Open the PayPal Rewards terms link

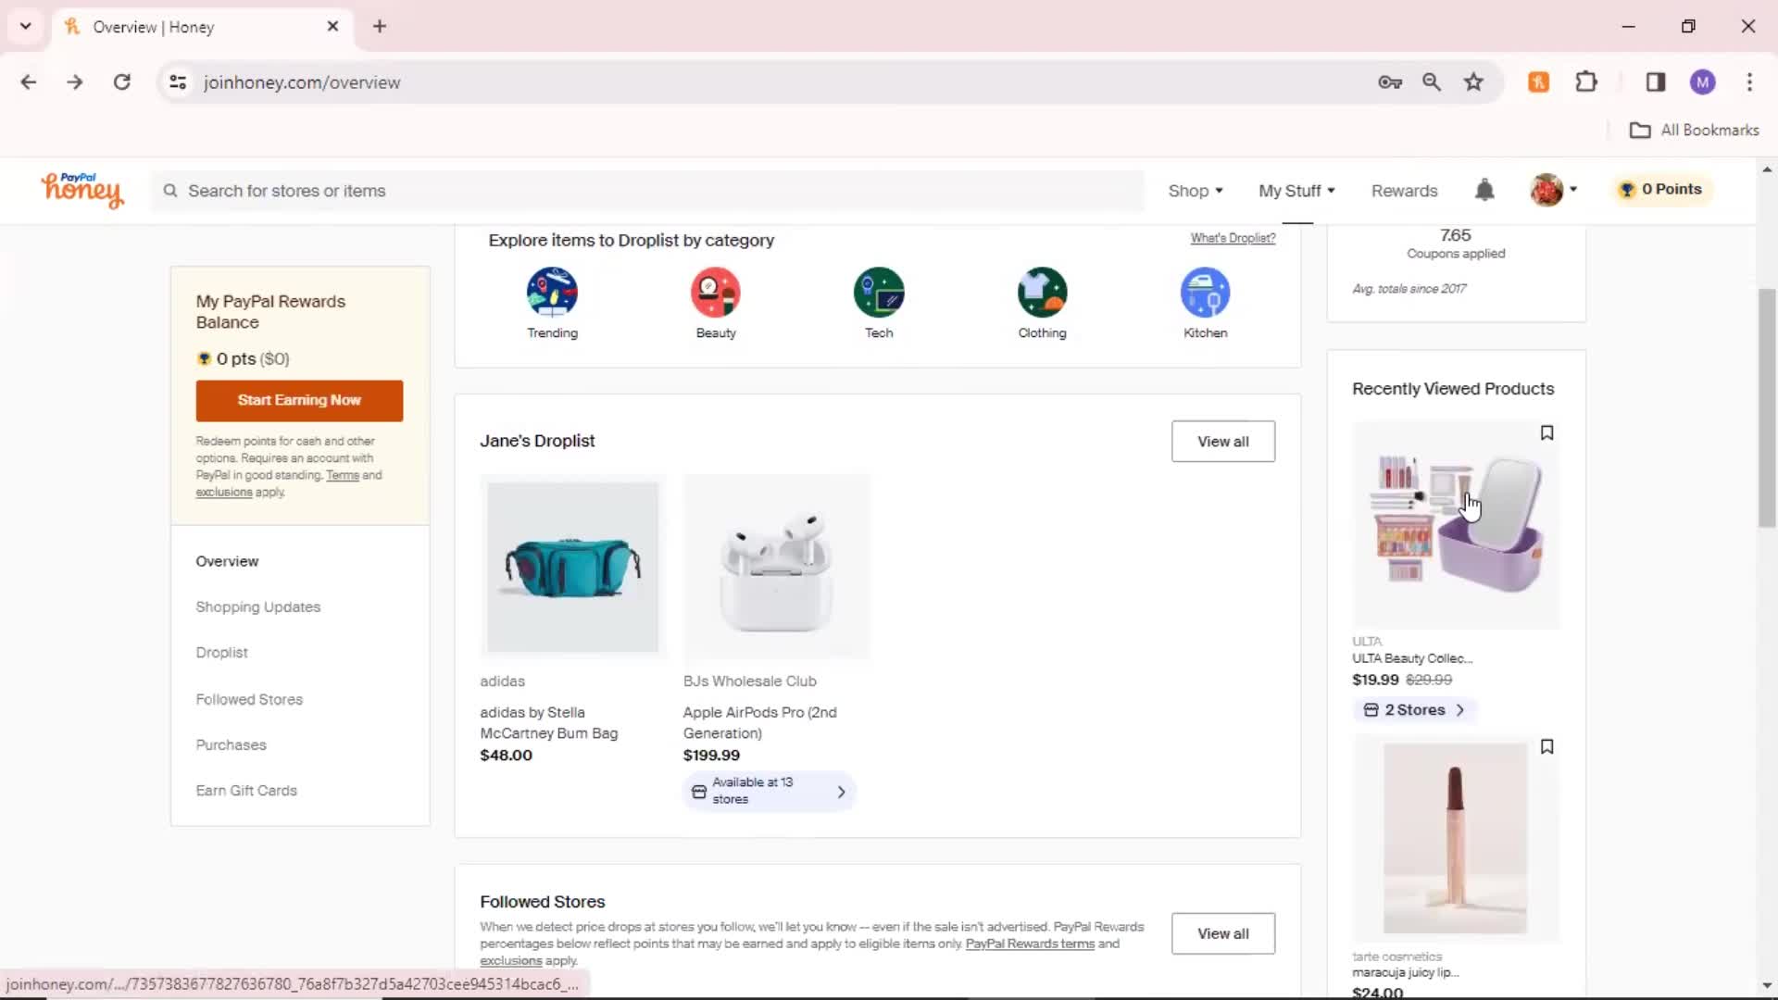pyautogui.click(x=1030, y=944)
